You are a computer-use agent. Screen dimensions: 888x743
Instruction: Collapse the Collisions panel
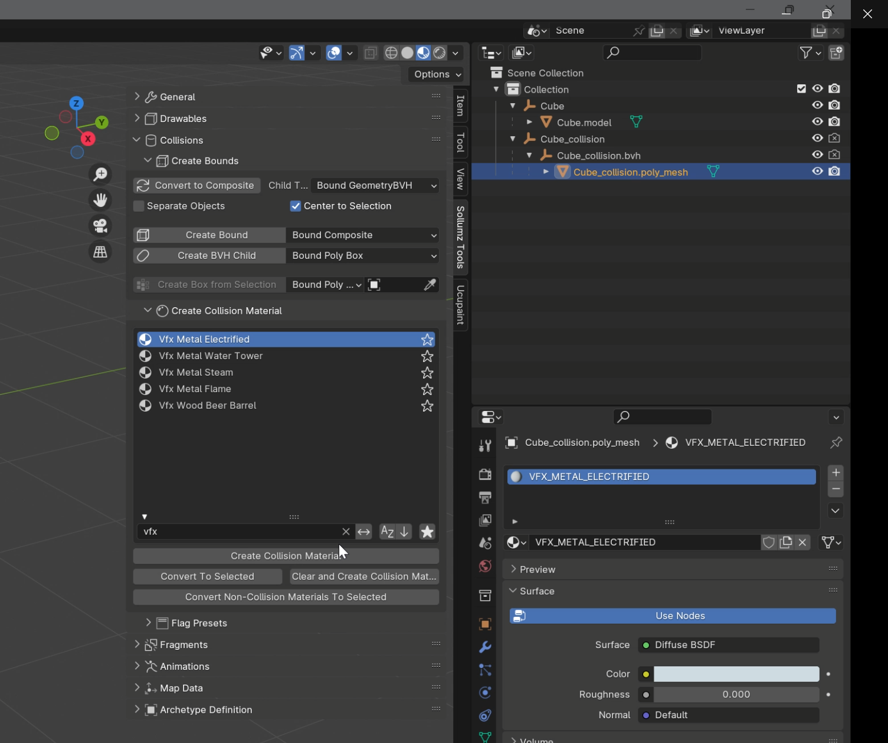181,140
